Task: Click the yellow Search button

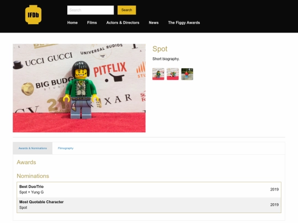Action: tap(126, 10)
